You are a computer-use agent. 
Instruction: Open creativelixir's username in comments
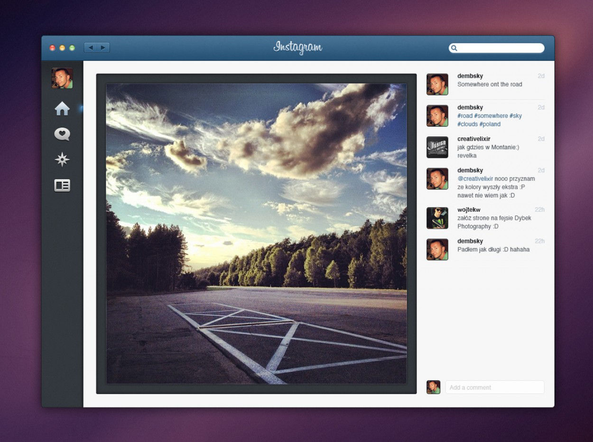[x=473, y=139]
